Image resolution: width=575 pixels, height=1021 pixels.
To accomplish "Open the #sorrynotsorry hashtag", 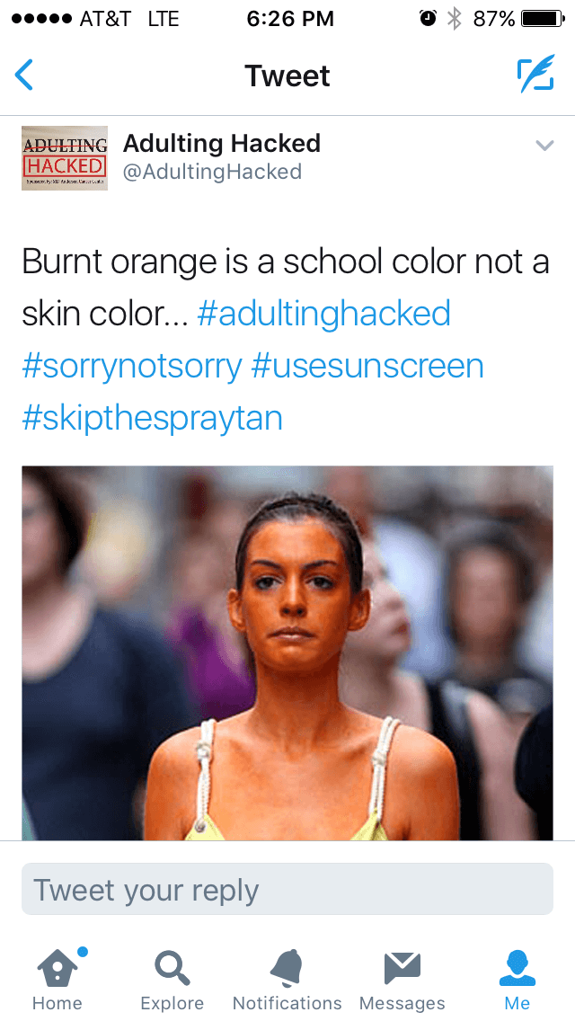I will (x=132, y=366).
